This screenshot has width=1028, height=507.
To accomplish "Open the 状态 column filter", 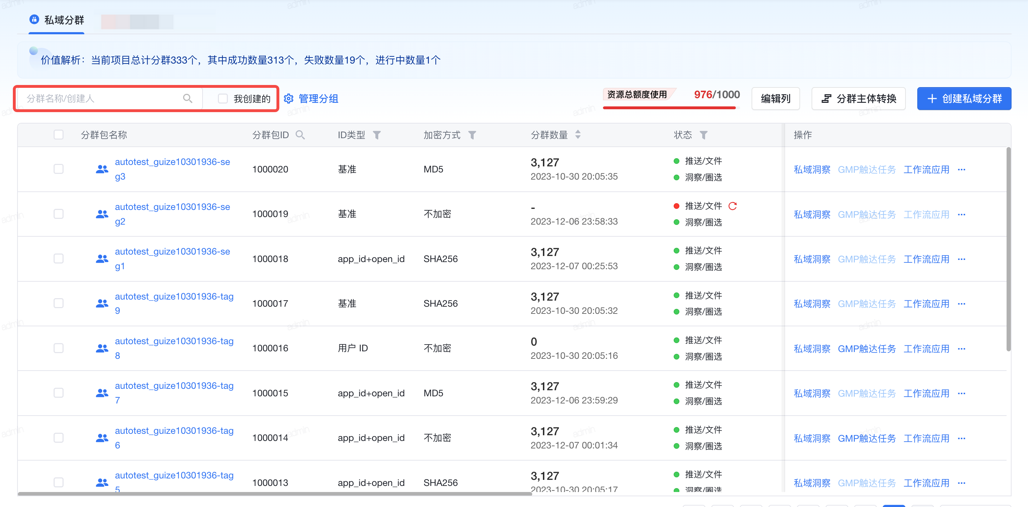I will coord(704,135).
